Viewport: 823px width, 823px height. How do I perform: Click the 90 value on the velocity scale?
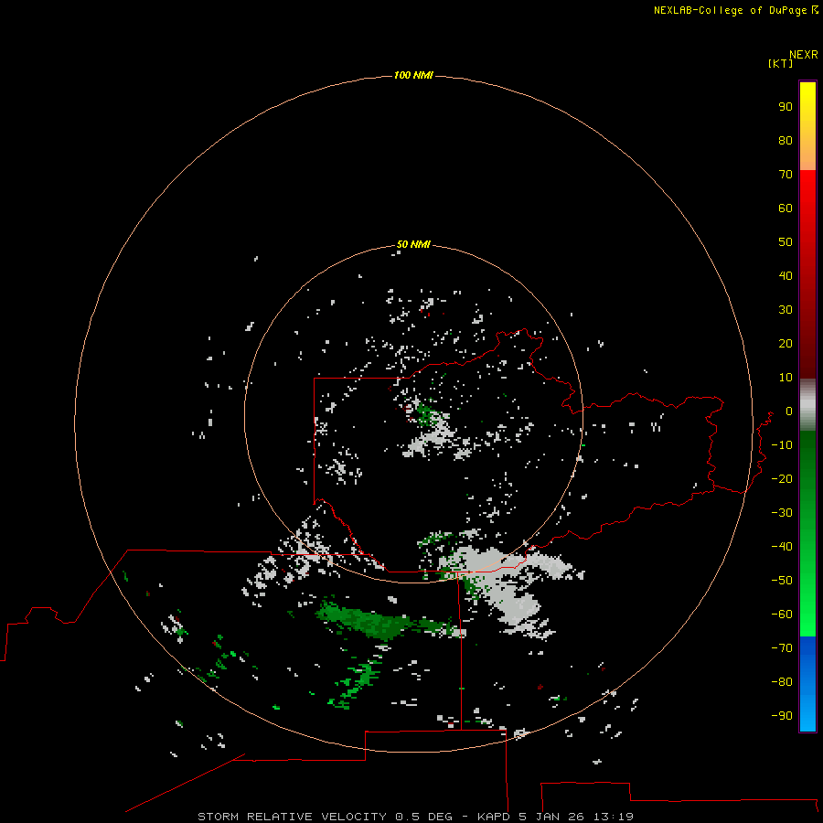(x=786, y=107)
